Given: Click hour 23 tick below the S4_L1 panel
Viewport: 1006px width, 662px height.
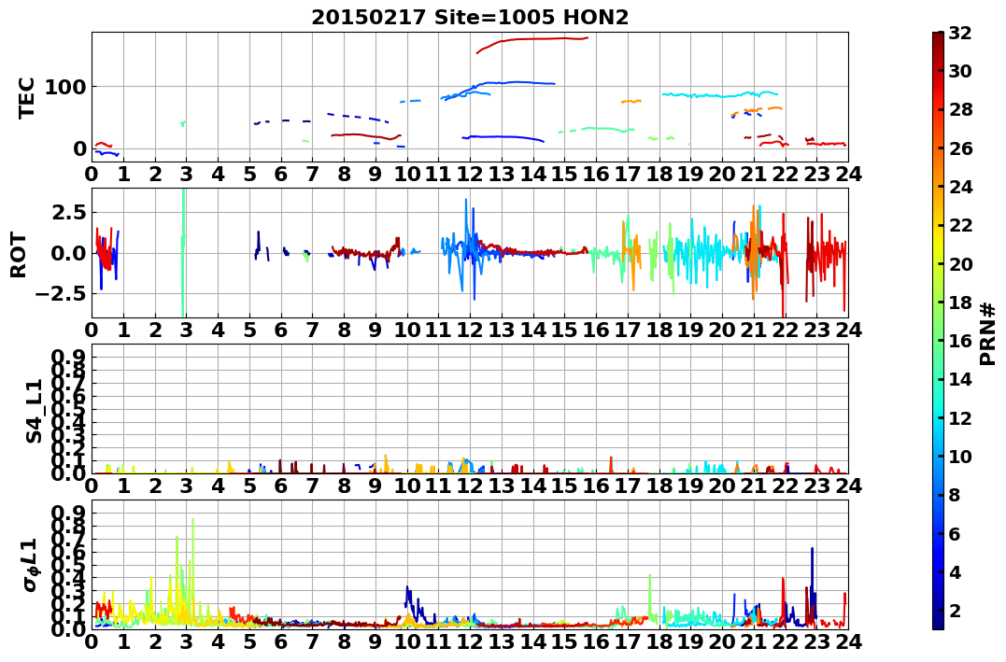Looking at the screenshot, I should click(x=817, y=486).
